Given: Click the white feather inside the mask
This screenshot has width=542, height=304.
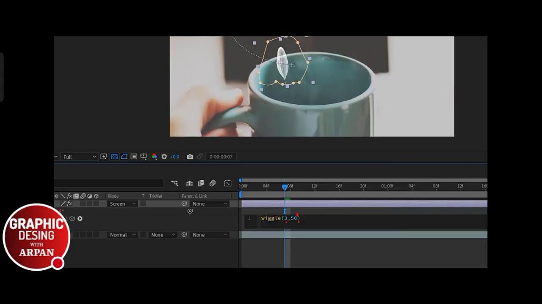Looking at the screenshot, I should (x=282, y=63).
